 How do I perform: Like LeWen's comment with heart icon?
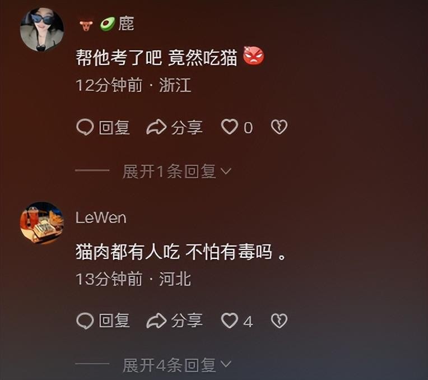point(230,320)
